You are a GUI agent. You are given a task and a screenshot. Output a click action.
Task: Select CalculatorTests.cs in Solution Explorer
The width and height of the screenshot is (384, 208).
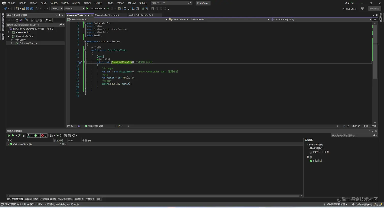click(28, 43)
